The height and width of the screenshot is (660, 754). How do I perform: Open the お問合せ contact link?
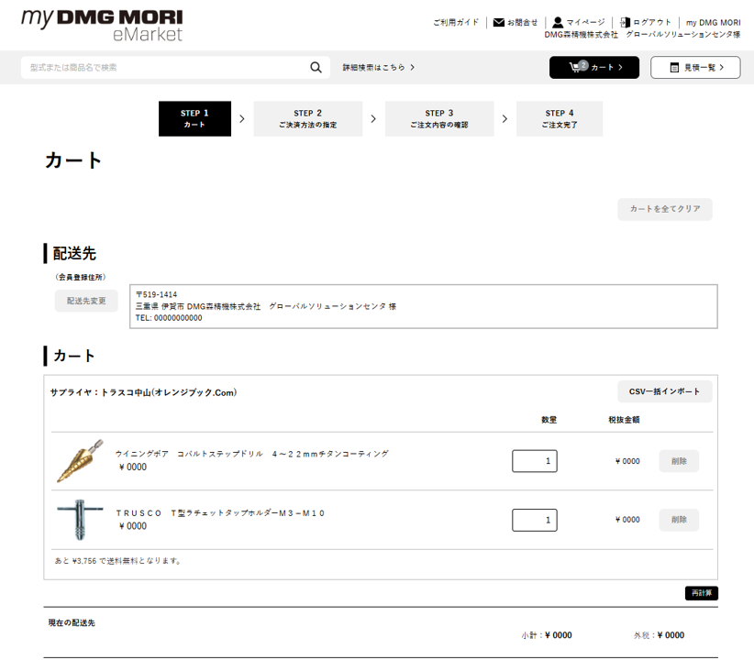(522, 22)
